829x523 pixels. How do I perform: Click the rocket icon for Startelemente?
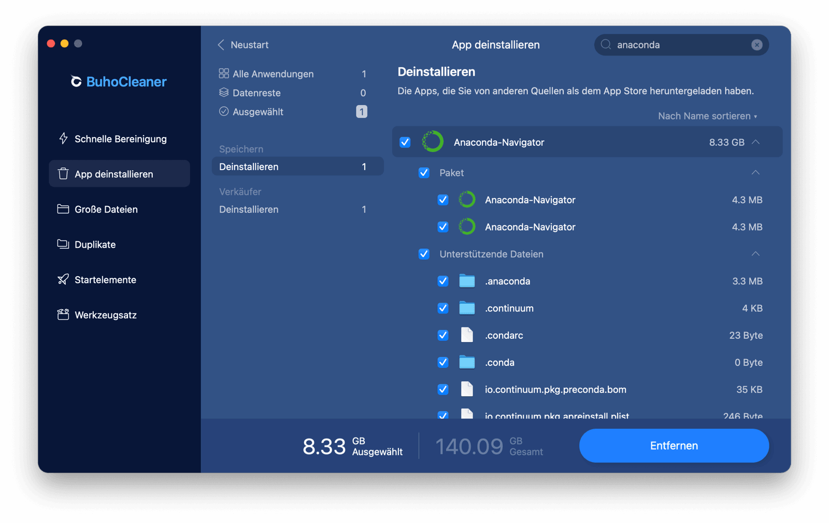click(63, 279)
